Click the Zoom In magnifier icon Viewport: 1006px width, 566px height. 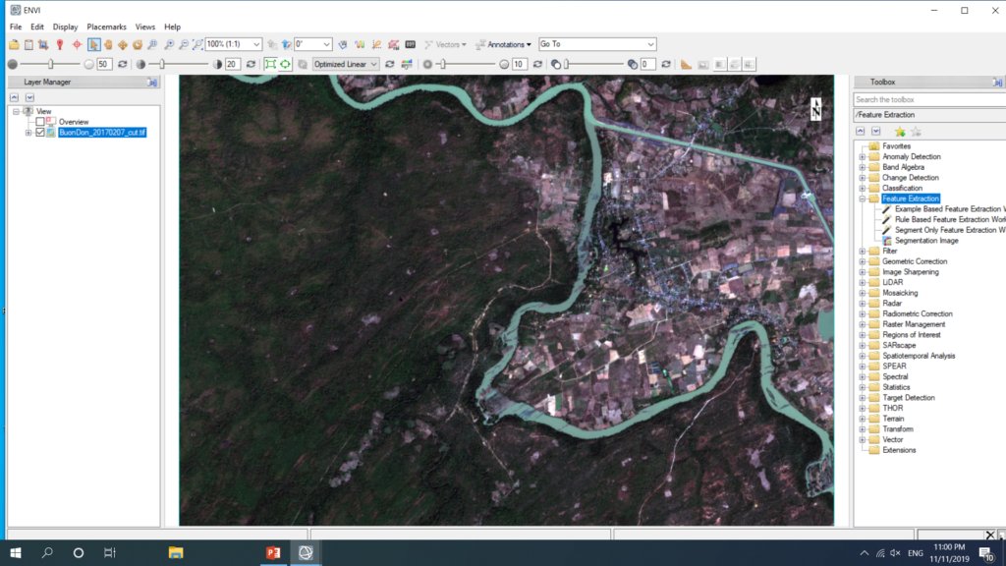[x=169, y=44]
